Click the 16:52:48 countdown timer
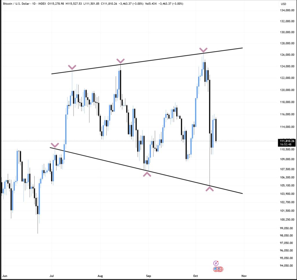Viewport: 297px width, 280px height. coord(286,144)
